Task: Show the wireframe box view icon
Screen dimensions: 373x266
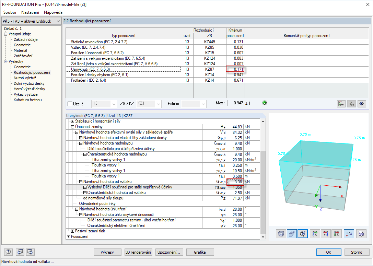Action: tap(281, 234)
